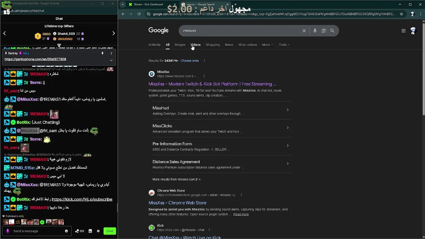The width and height of the screenshot is (425, 239).
Task: Open chat settings gear
Action: pos(98,231)
